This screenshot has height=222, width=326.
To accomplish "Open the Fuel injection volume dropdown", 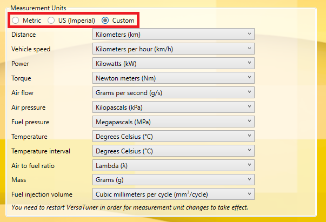I will pyautogui.click(x=174, y=194).
